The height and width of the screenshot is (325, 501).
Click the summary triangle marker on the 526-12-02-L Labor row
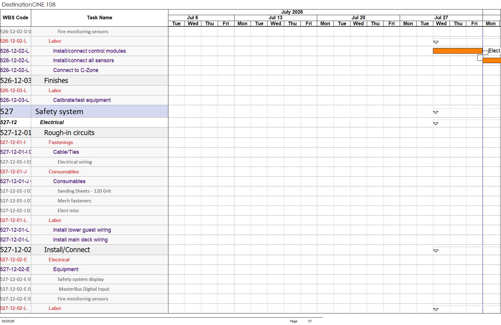point(436,42)
